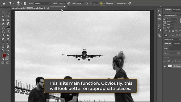Select the Dodge tool
Image resolution: width=181 pixels, height=102 pixels.
tap(3, 39)
